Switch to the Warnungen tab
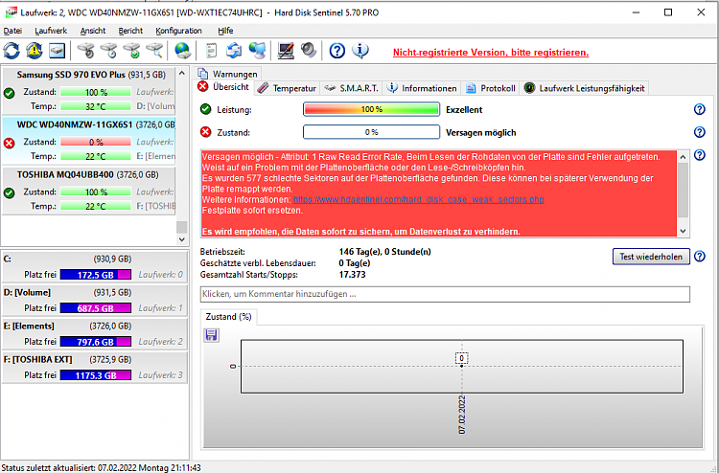Viewport: 719px width, 473px height. point(228,74)
